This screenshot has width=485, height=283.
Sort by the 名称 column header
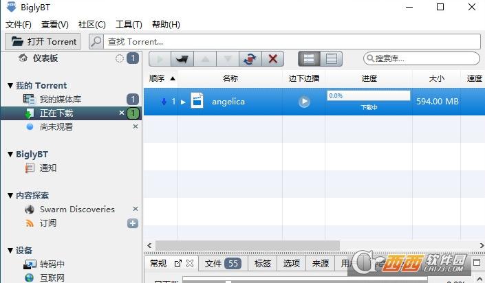pyautogui.click(x=230, y=78)
